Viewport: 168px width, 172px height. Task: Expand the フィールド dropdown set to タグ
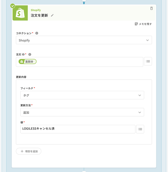pos(82,95)
